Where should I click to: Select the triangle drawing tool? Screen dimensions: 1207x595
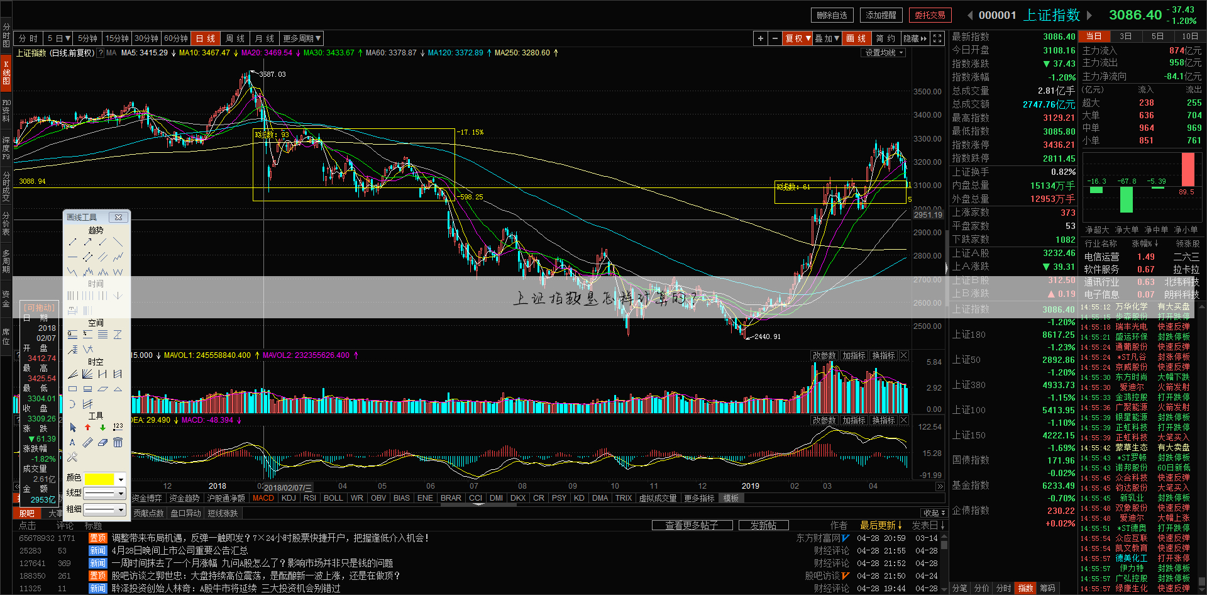coord(118,389)
